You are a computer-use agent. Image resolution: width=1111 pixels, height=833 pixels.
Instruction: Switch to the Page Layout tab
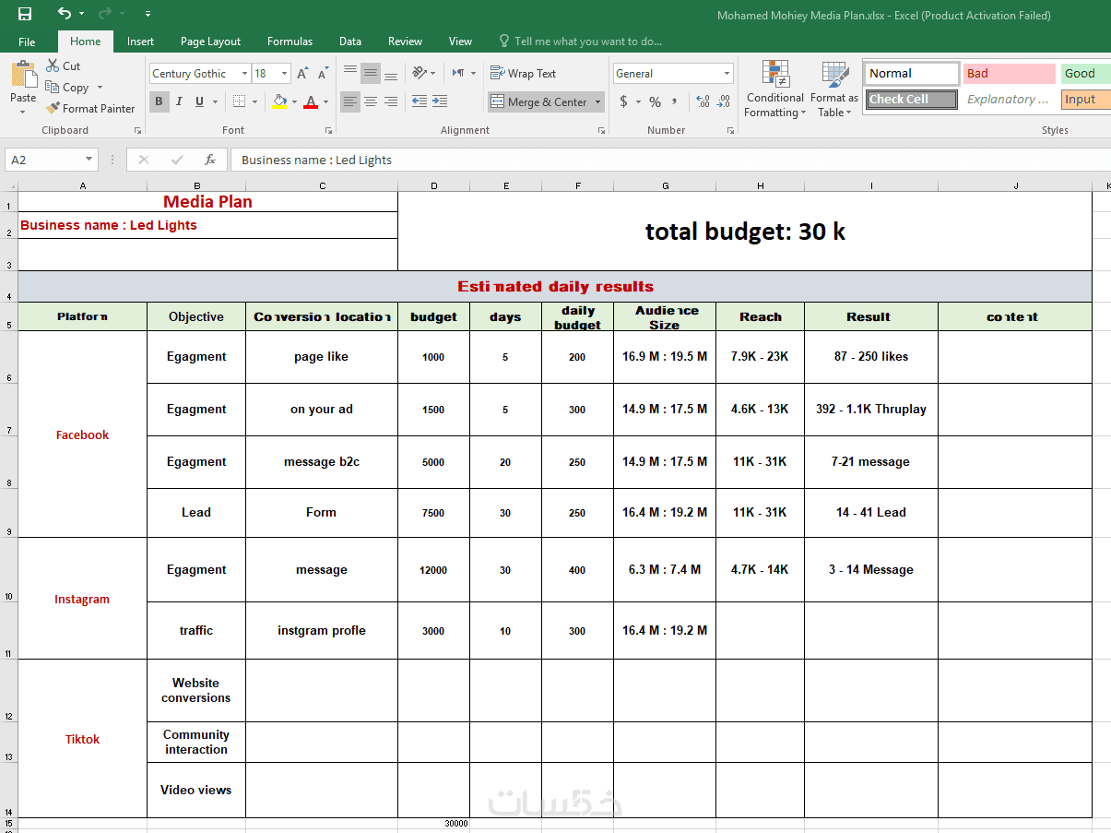pos(210,42)
